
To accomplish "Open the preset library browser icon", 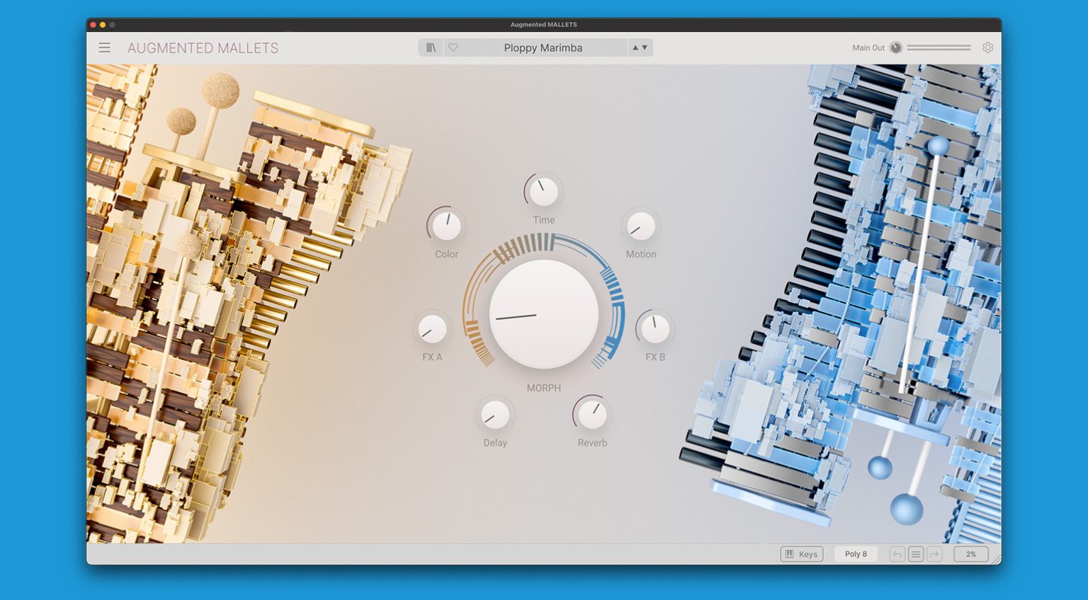I will tap(431, 48).
